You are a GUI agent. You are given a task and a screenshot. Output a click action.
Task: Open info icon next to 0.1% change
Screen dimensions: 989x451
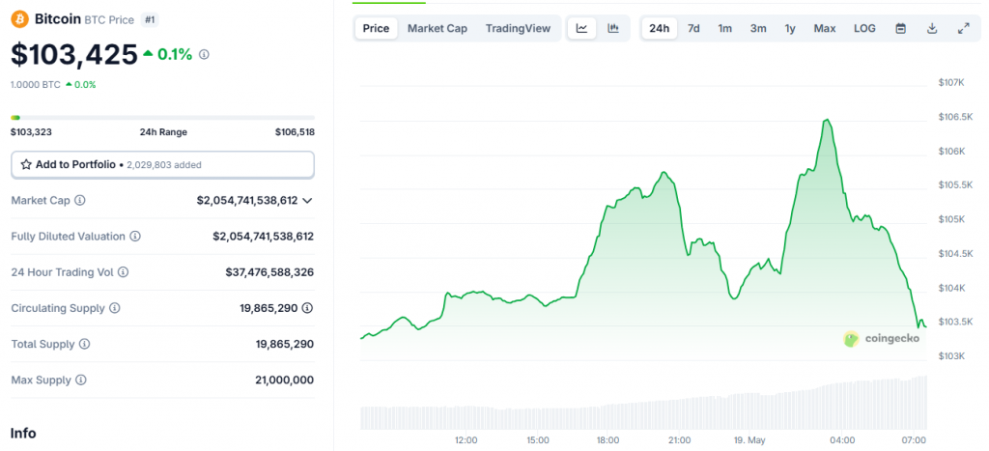[x=204, y=55]
